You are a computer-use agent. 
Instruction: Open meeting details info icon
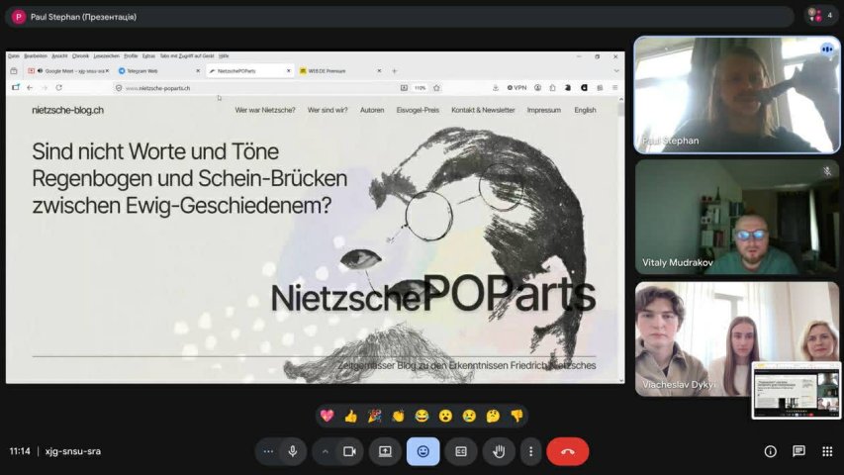[770, 451]
